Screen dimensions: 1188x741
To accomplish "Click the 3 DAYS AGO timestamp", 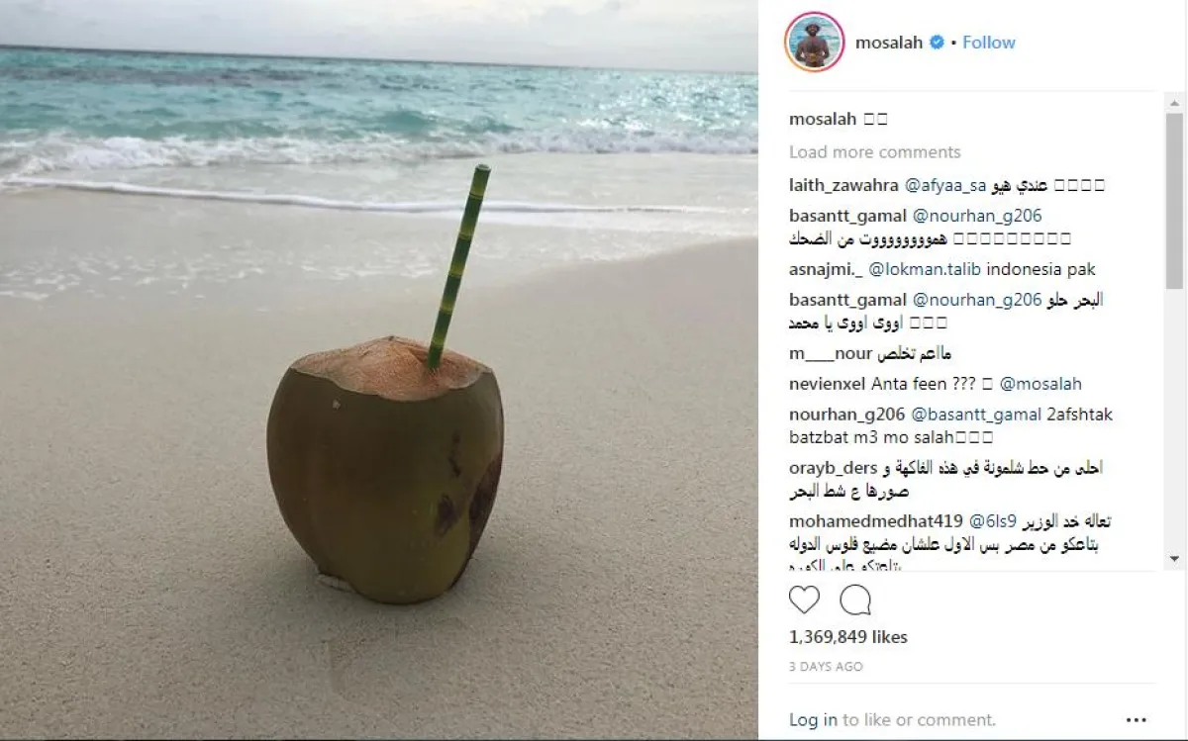I will (826, 667).
